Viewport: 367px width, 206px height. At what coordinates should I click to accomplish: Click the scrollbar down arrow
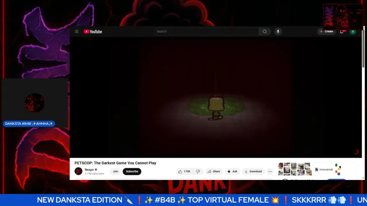click(x=363, y=178)
